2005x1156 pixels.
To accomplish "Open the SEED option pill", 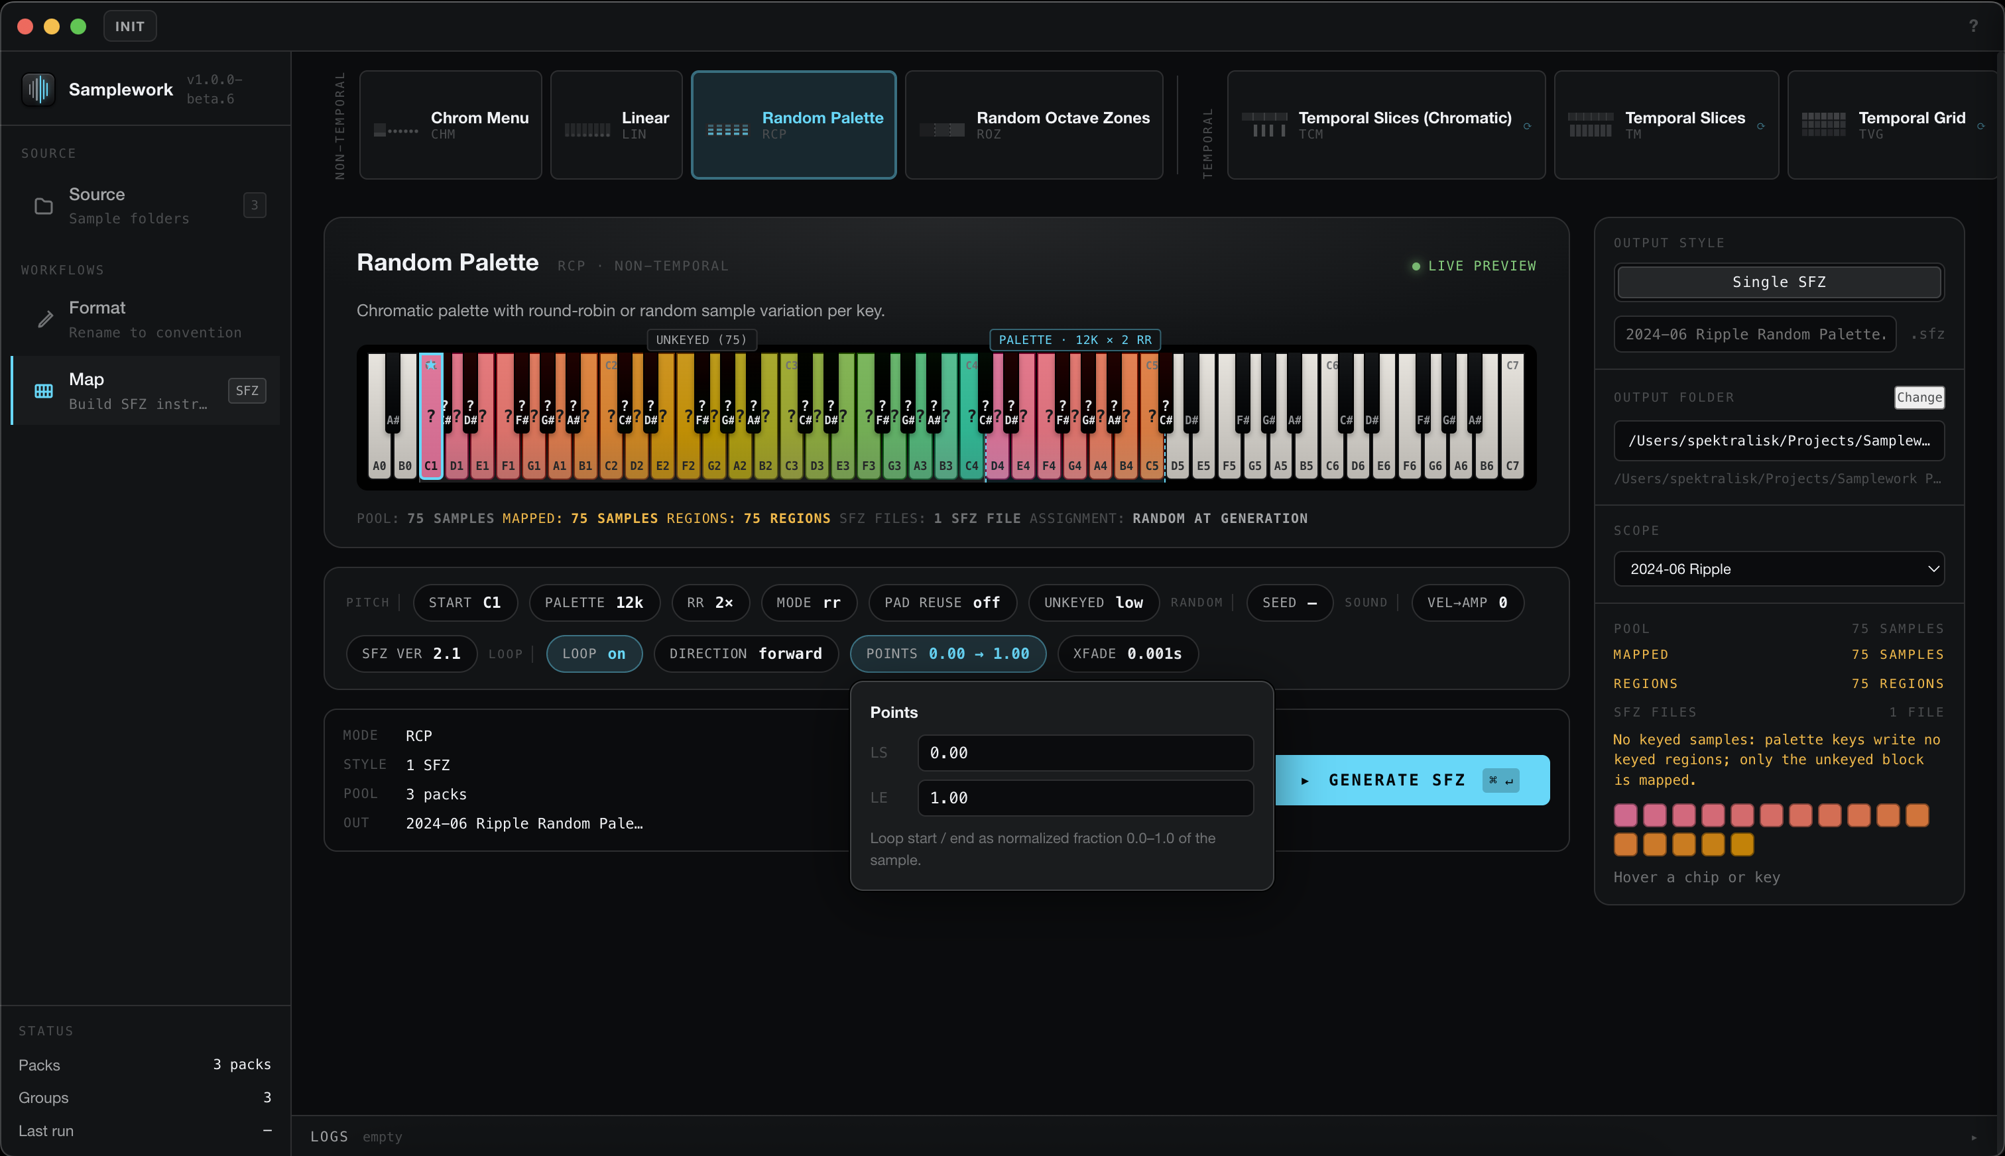I will (x=1290, y=603).
